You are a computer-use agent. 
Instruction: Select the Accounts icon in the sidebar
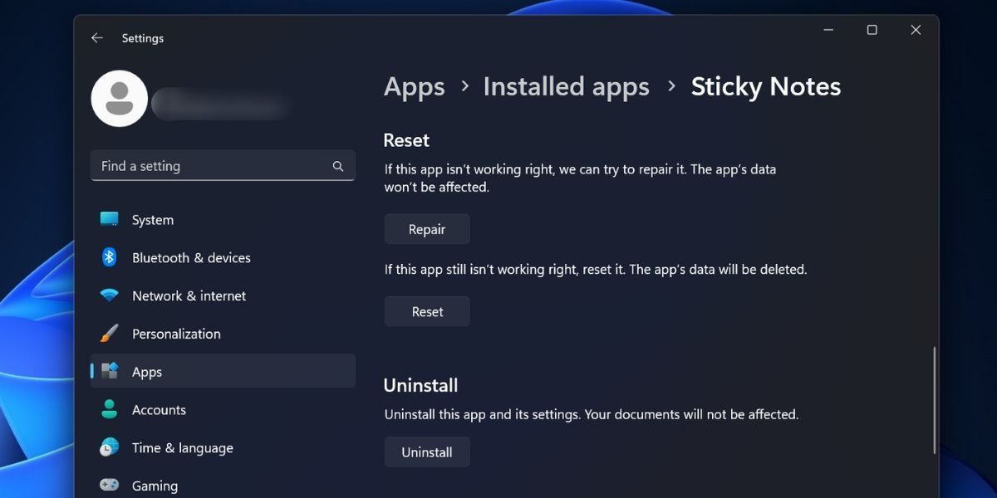point(109,410)
